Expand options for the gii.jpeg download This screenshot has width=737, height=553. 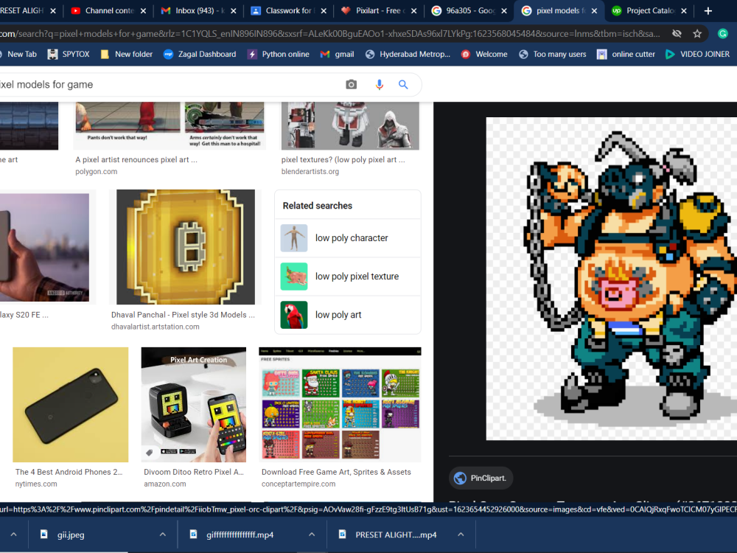pos(163,535)
